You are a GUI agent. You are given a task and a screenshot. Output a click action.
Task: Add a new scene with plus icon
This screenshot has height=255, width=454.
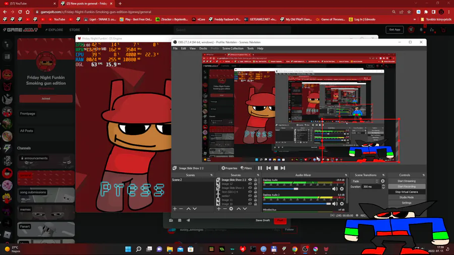(175, 209)
